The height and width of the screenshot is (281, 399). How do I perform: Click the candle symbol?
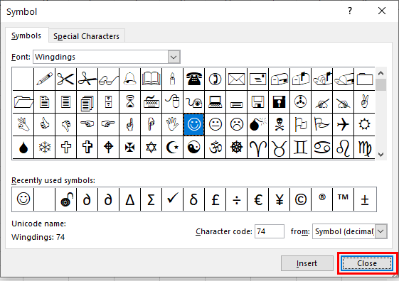(x=173, y=79)
